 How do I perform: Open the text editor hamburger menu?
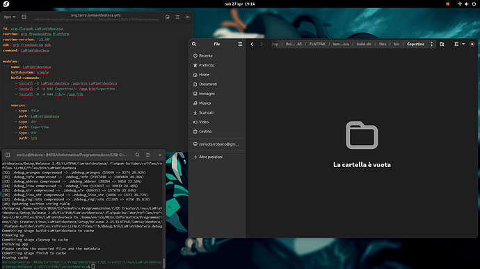point(177,17)
